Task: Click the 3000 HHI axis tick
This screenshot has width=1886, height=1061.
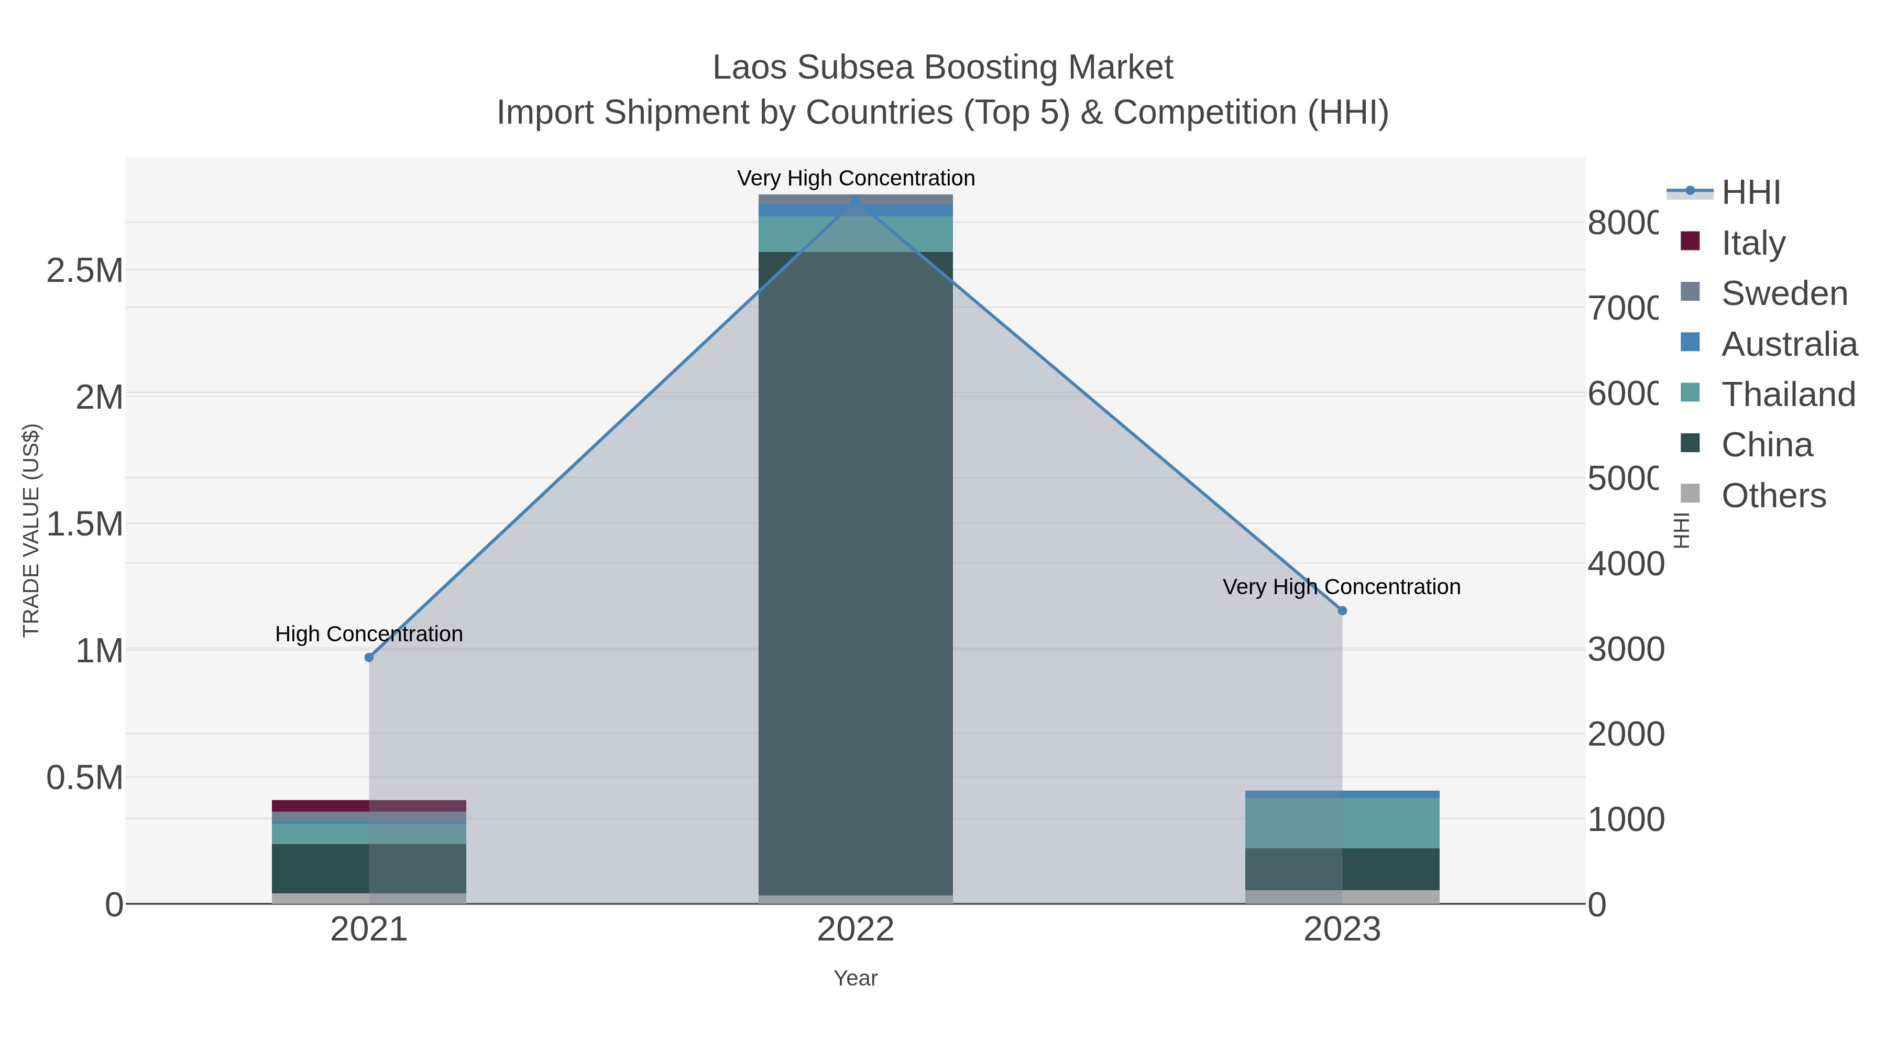Action: coord(1626,650)
